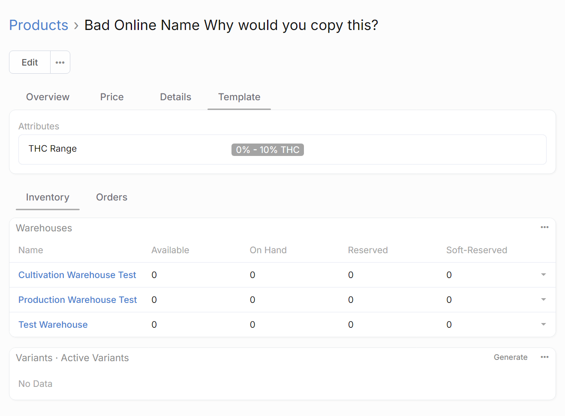Switch to the Orders tab
The height and width of the screenshot is (416, 565).
(x=111, y=198)
